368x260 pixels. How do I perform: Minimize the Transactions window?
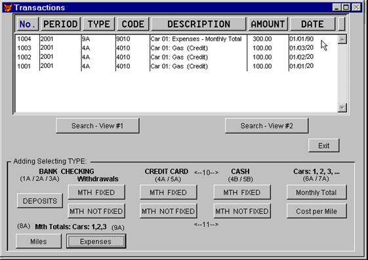337,7
